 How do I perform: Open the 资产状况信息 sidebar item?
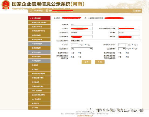(x=39, y=56)
